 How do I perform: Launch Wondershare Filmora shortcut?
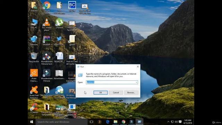(x=46, y=75)
